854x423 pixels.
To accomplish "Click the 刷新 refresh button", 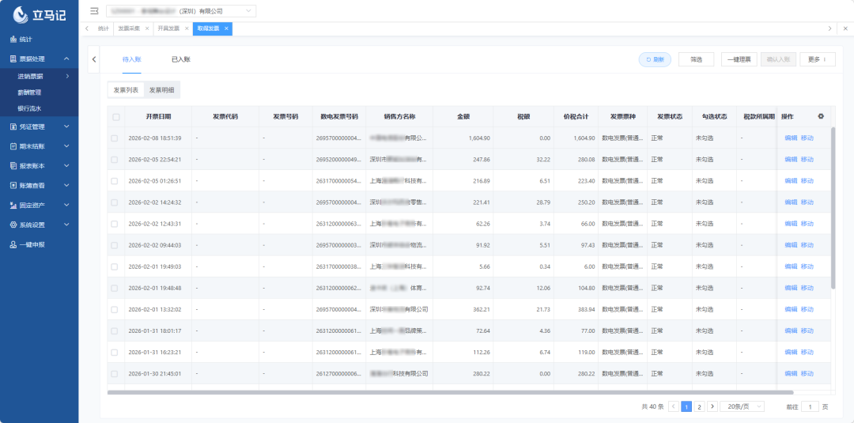I will (655, 59).
